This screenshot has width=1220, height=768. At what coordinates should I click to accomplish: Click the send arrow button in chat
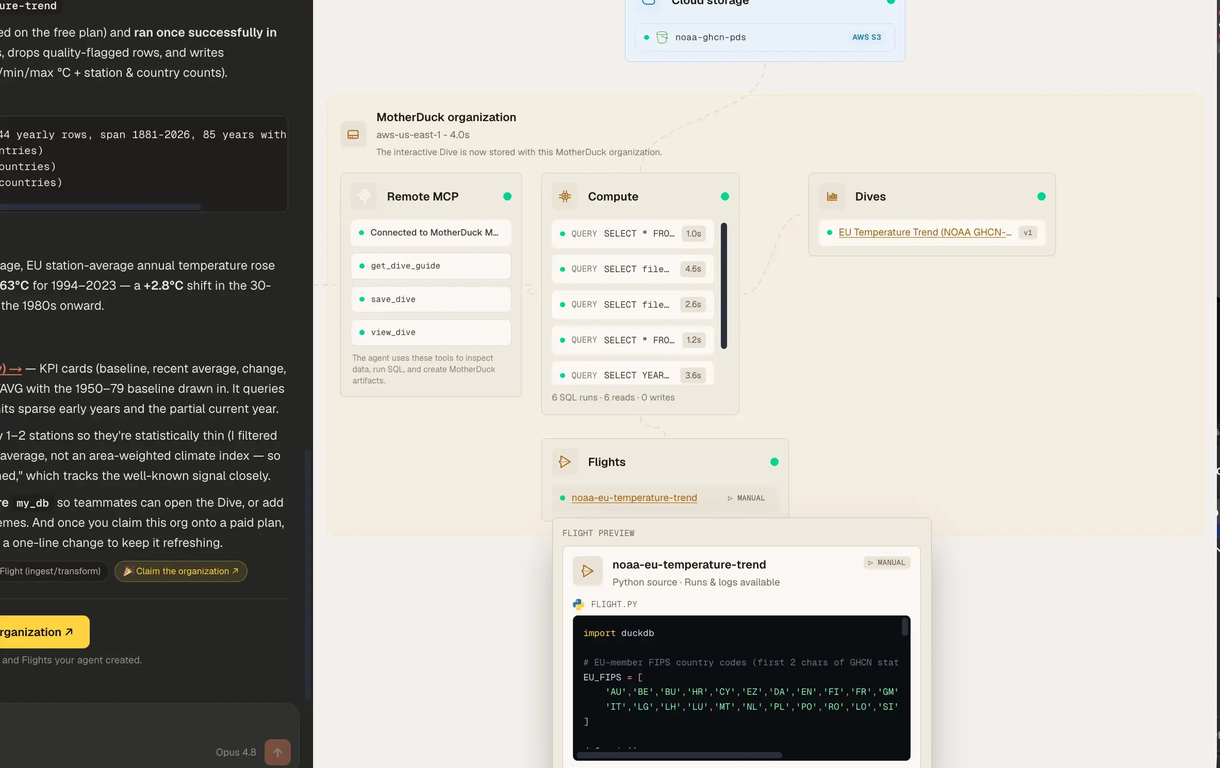[x=277, y=753]
